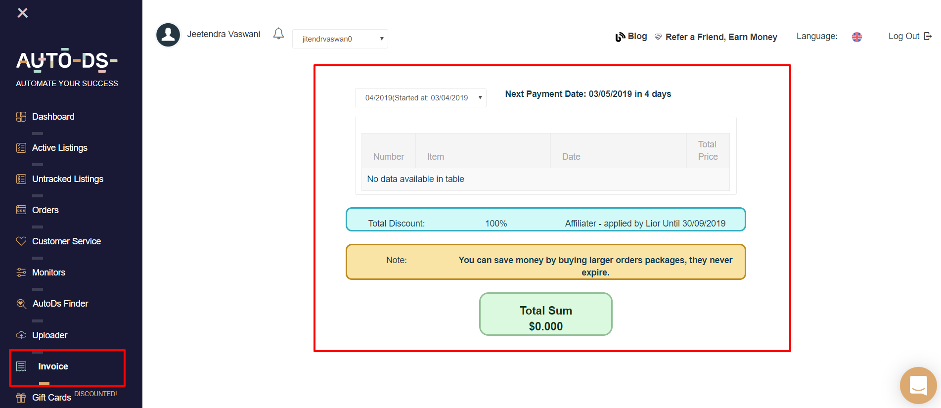Click the Active Listings list icon
941x408 pixels.
tap(21, 148)
